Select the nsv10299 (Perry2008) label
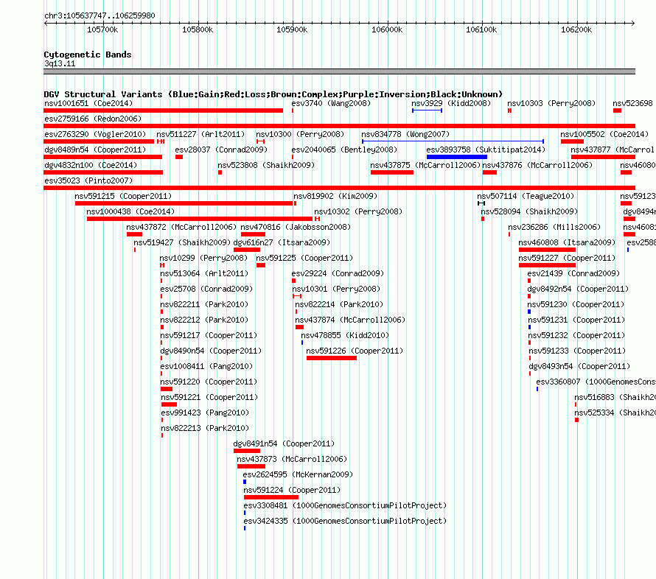 203,258
